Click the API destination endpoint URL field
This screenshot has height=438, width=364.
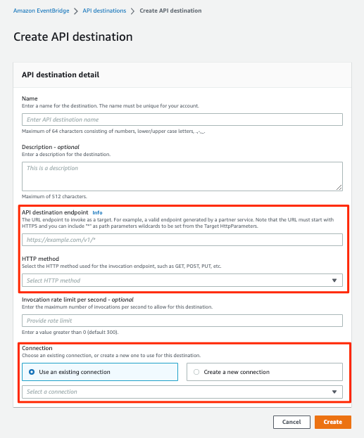(x=182, y=240)
